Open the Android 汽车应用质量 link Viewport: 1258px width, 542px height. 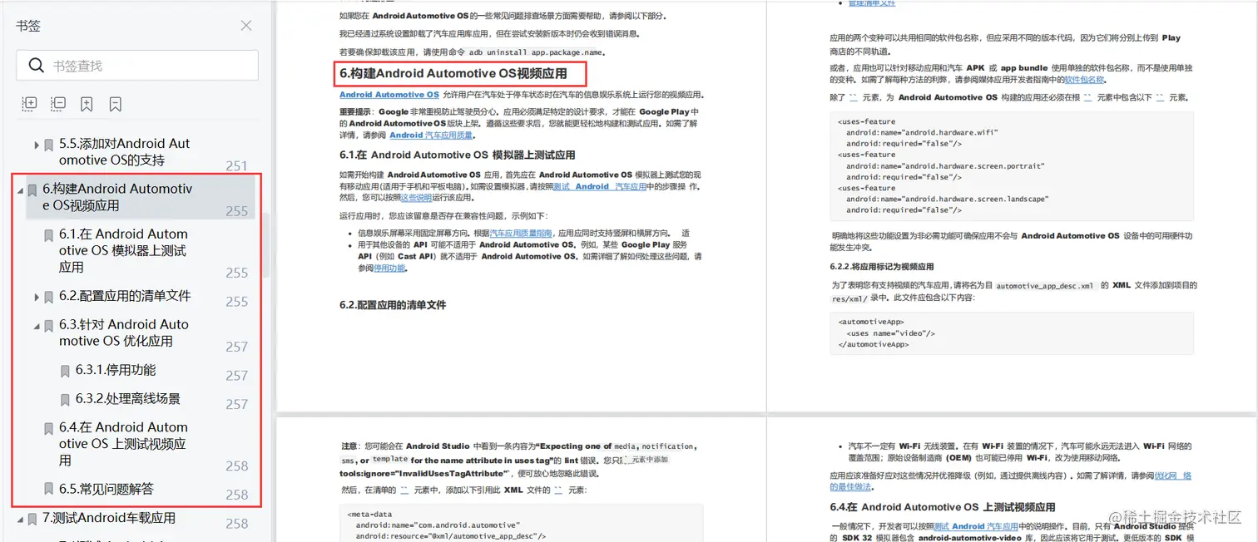tap(431, 135)
